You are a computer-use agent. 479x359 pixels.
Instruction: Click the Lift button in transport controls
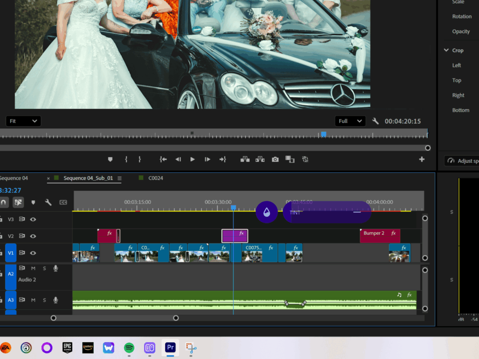(245, 159)
